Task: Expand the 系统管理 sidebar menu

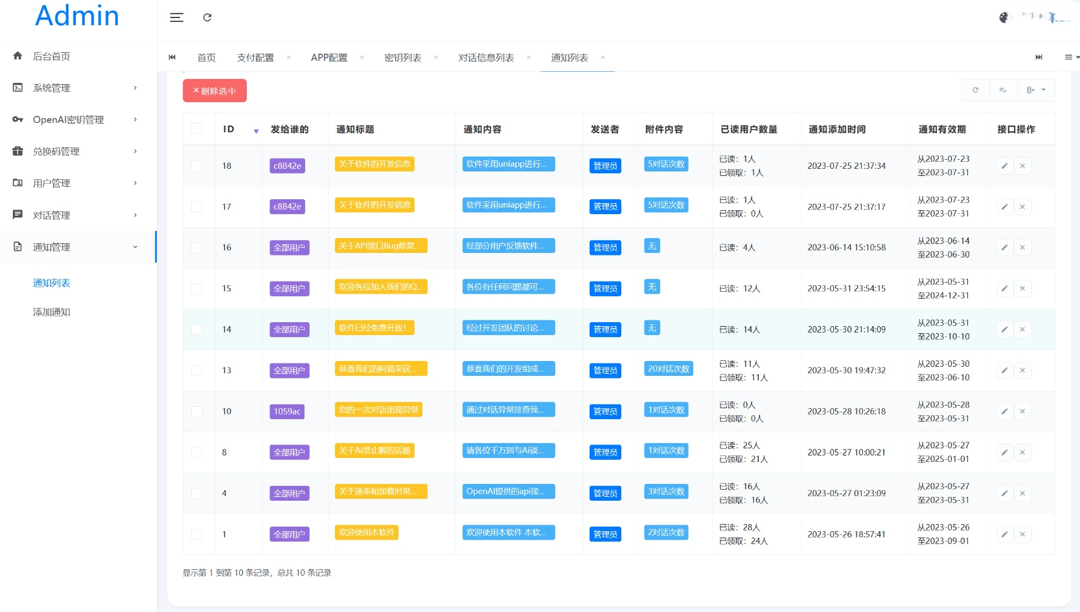Action: [78, 88]
